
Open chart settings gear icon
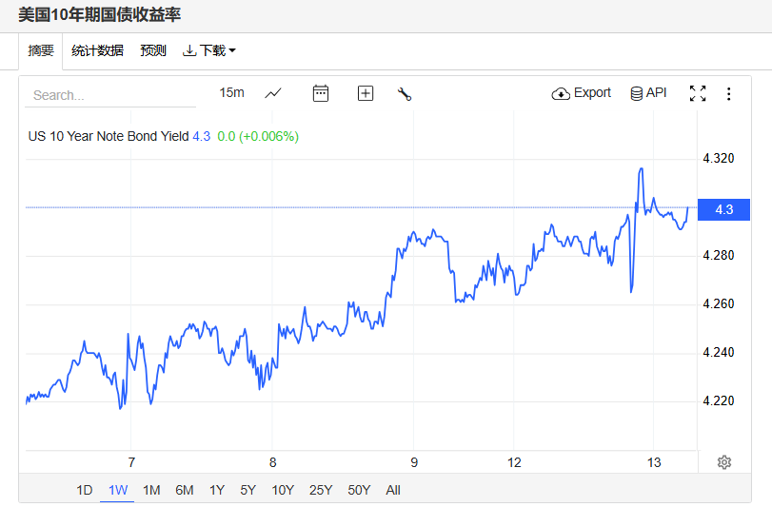click(x=724, y=462)
